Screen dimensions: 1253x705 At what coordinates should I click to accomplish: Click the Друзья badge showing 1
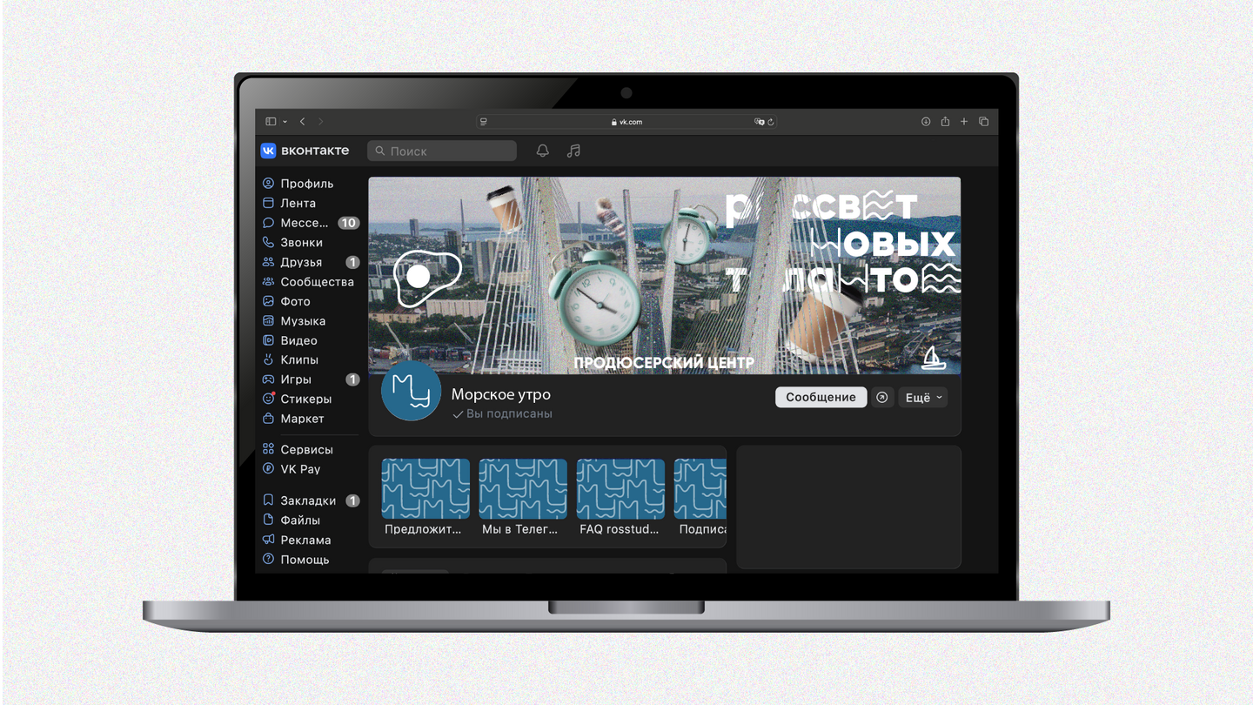352,262
